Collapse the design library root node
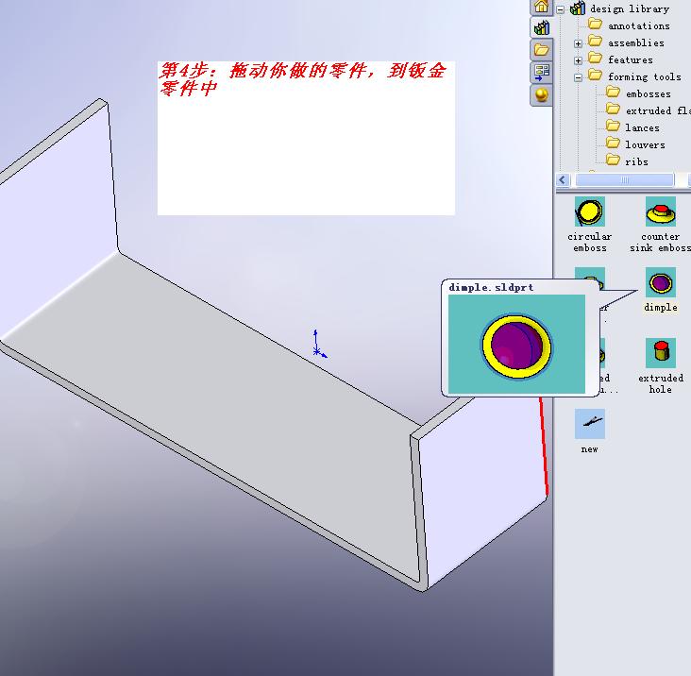The image size is (691, 676). tap(560, 9)
